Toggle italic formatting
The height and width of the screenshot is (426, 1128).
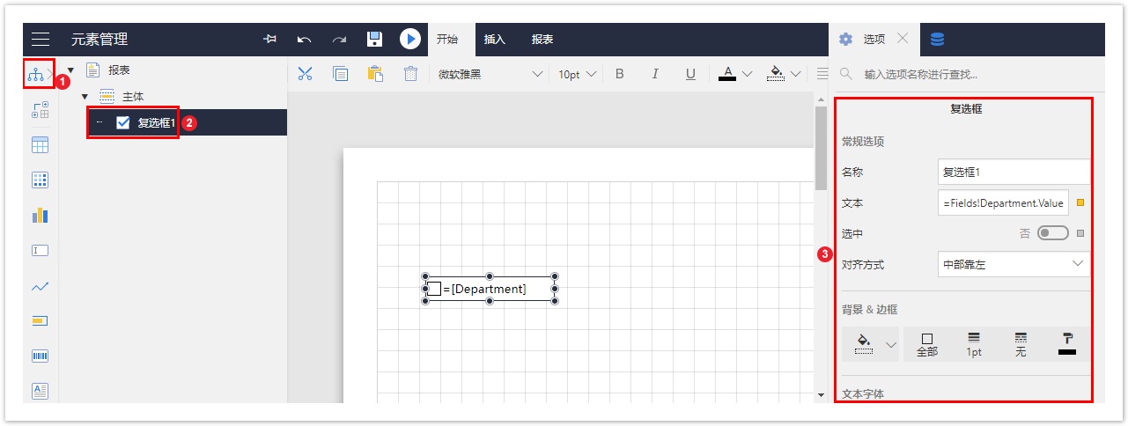655,74
